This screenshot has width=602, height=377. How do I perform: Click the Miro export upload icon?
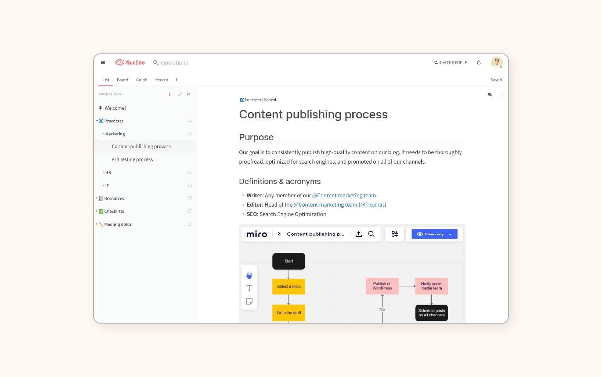pos(359,234)
